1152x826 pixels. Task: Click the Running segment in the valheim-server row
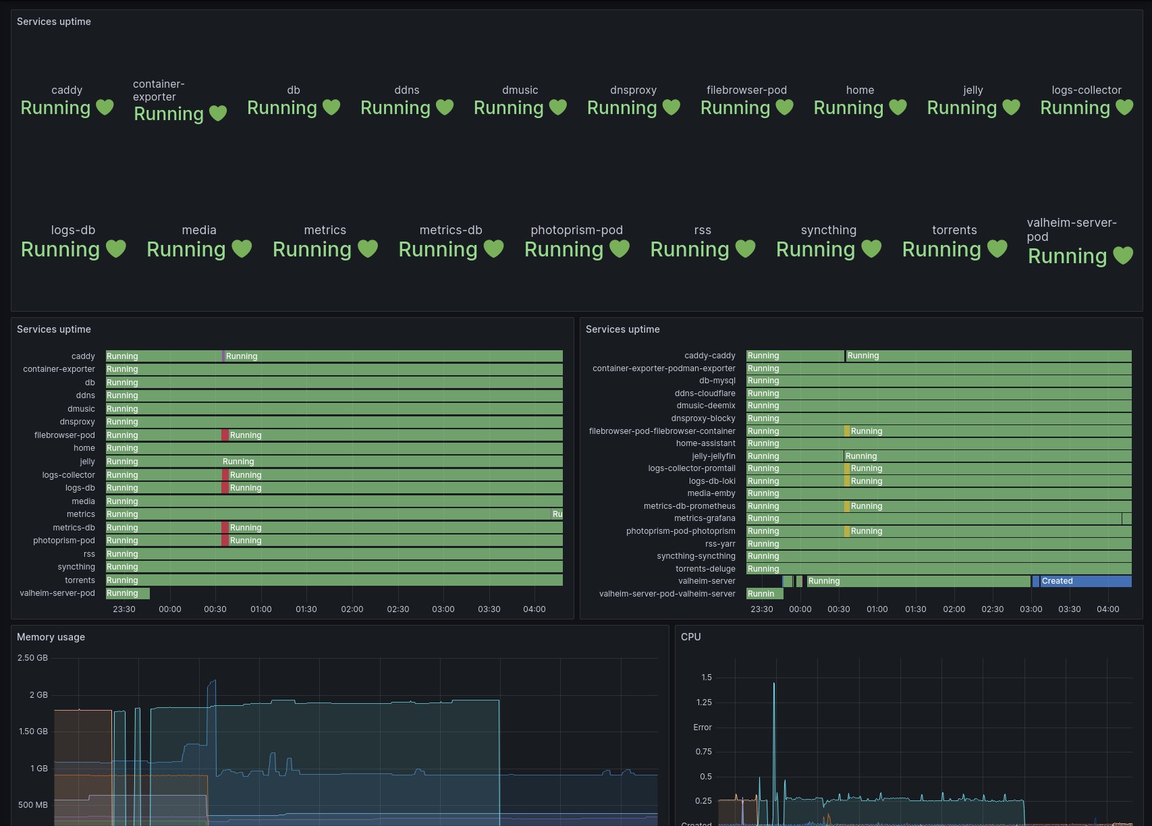[918, 581]
